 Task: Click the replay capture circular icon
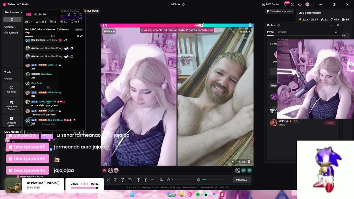145,180
